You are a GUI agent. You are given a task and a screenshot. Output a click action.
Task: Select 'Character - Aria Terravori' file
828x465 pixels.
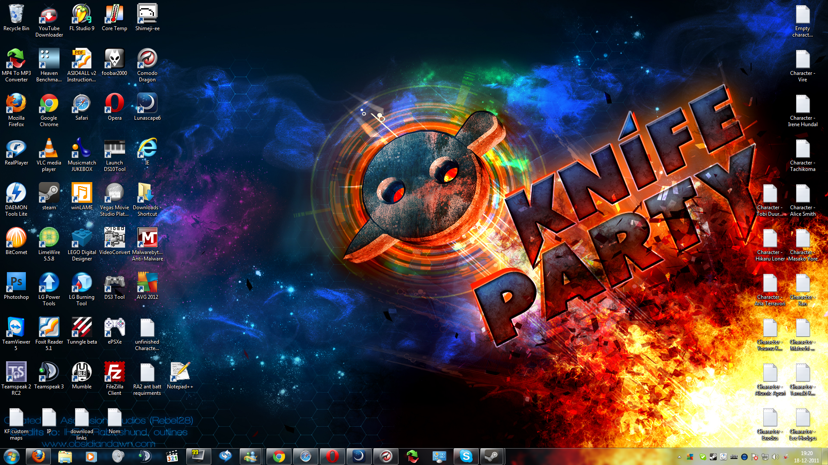pos(770,290)
